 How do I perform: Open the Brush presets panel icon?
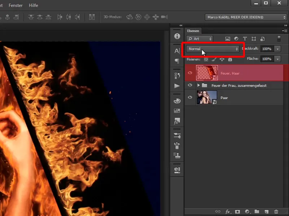(177, 136)
